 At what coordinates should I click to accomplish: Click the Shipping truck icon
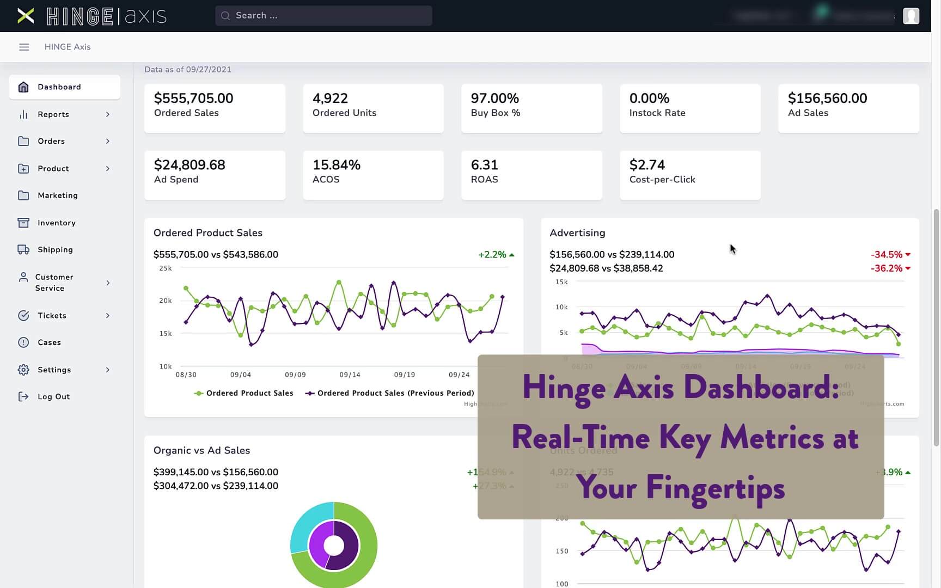point(23,249)
